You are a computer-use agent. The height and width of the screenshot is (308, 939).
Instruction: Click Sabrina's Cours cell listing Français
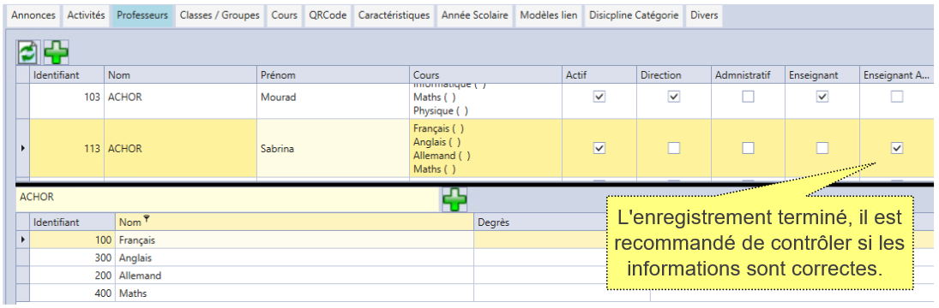click(x=485, y=149)
